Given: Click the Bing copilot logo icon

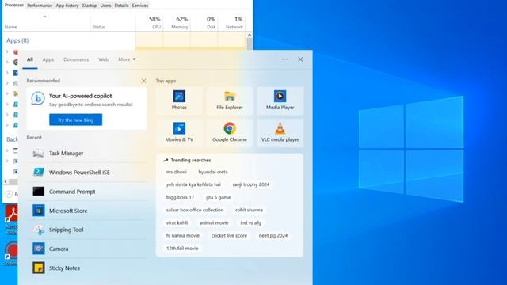Looking at the screenshot, I should [x=38, y=98].
